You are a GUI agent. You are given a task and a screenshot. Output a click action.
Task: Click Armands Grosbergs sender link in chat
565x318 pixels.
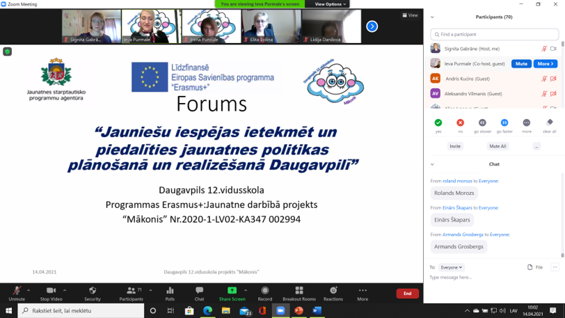click(x=463, y=234)
